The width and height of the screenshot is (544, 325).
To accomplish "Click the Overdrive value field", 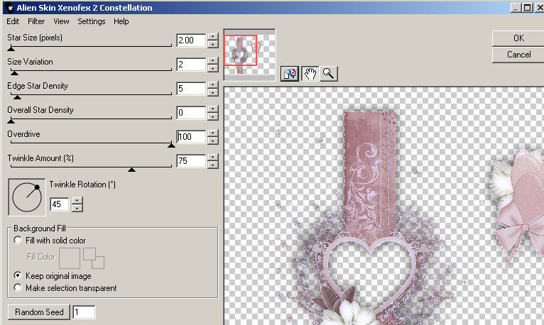I will pos(191,137).
